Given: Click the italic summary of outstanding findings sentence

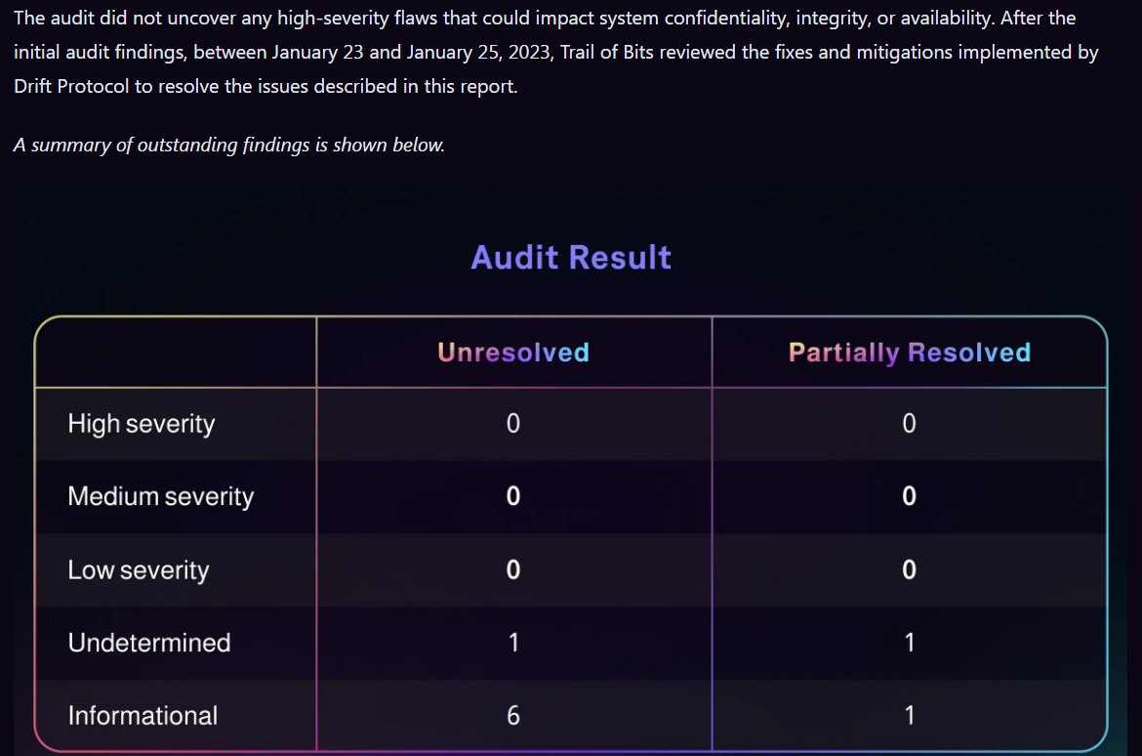Looking at the screenshot, I should pos(229,146).
